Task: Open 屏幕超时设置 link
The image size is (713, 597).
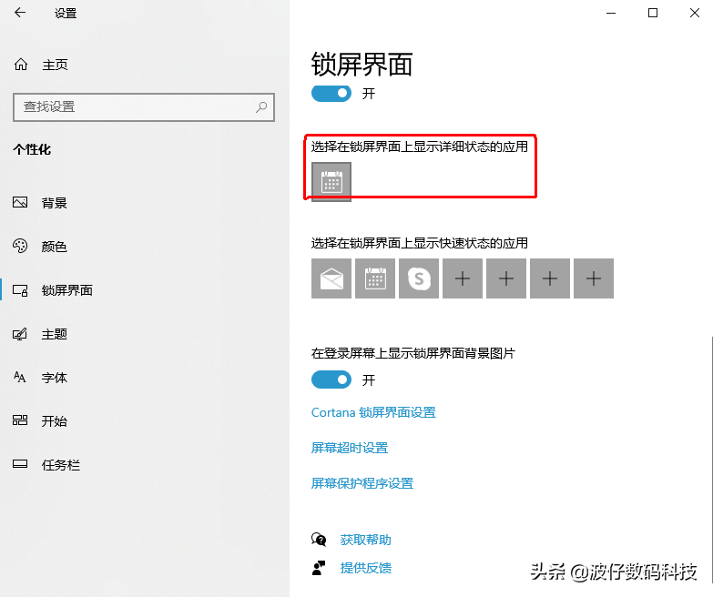Action: [350, 448]
